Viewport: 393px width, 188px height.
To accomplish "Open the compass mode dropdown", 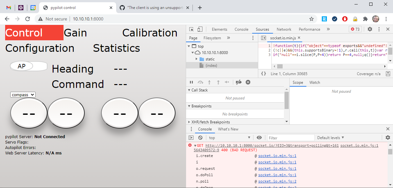I will [x=22, y=95].
